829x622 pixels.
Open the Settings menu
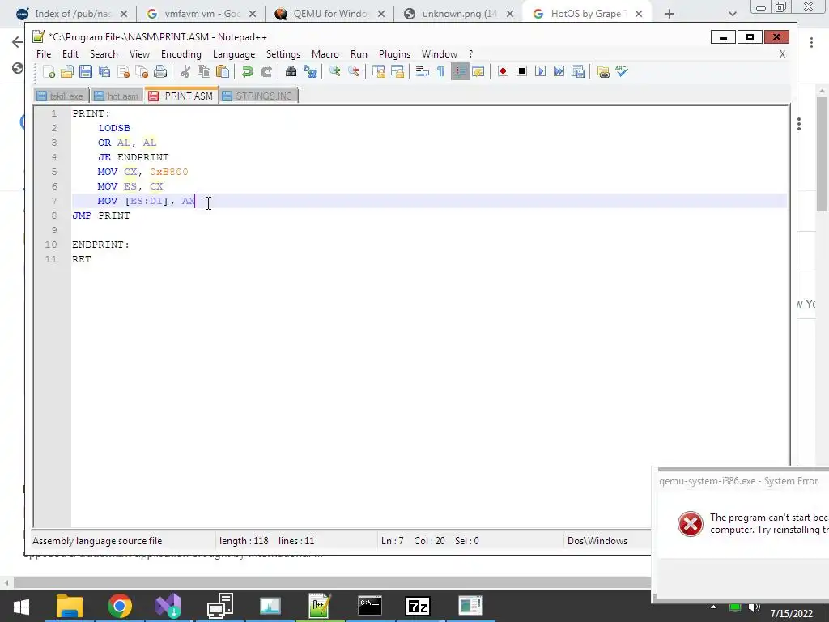[x=283, y=54]
